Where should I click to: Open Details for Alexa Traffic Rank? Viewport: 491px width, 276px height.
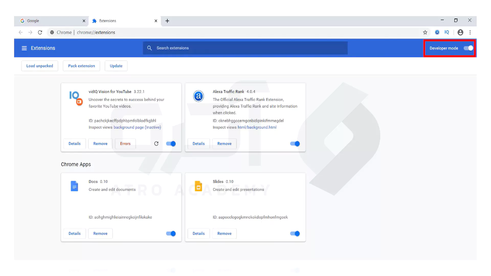point(199,144)
